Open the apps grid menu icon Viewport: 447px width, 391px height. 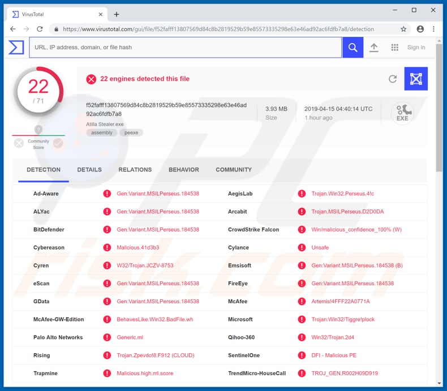point(394,48)
